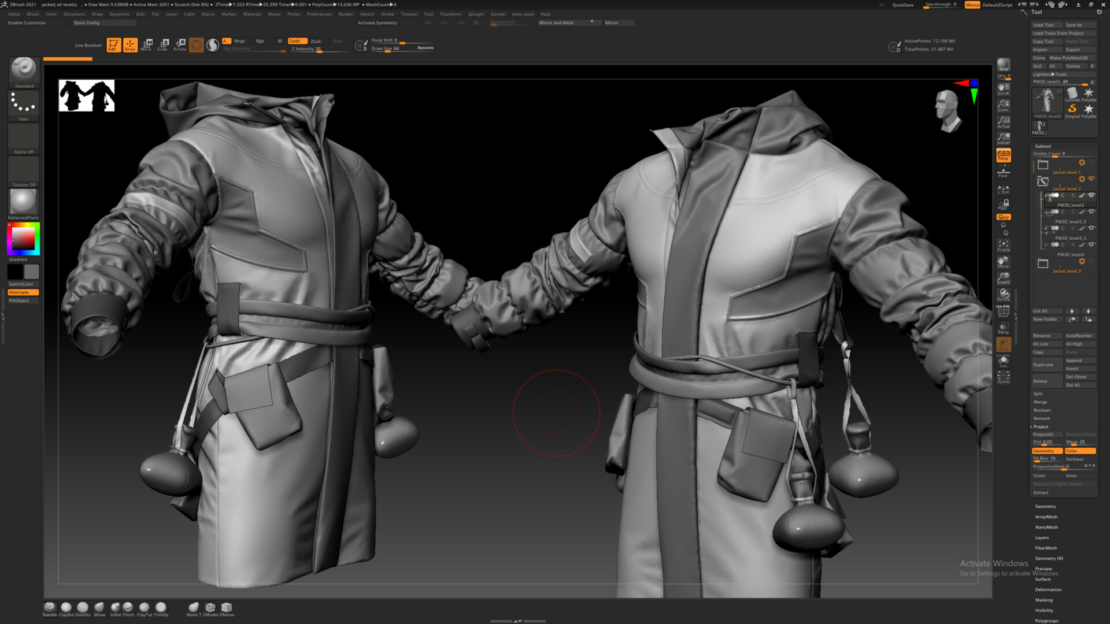Toggle the Persp perspective button
The width and height of the screenshot is (1110, 624).
click(x=1004, y=155)
